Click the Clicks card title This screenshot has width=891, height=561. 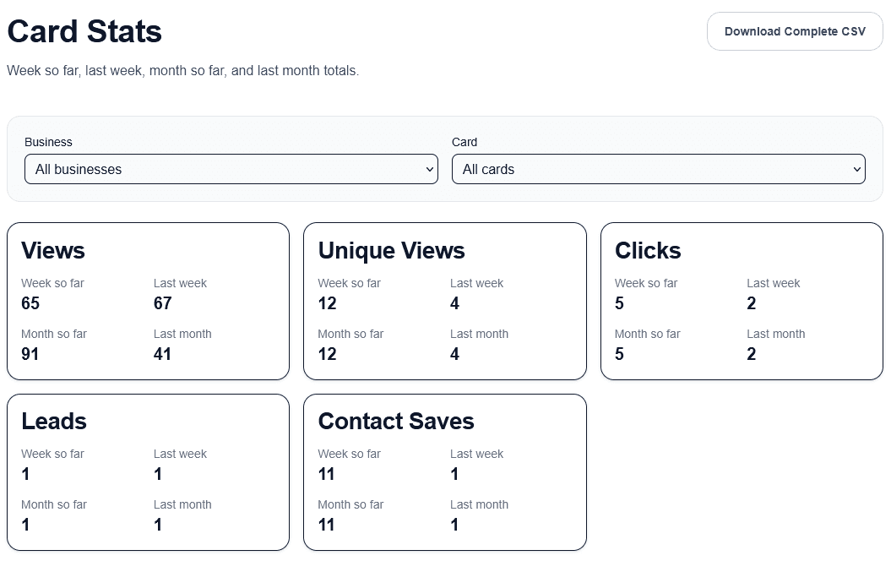pos(648,251)
